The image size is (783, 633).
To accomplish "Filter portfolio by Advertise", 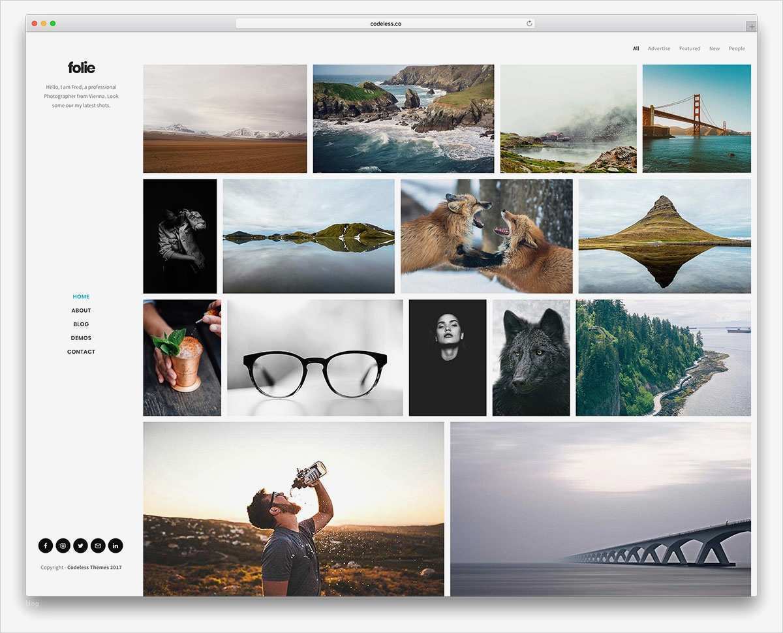I will tap(659, 48).
